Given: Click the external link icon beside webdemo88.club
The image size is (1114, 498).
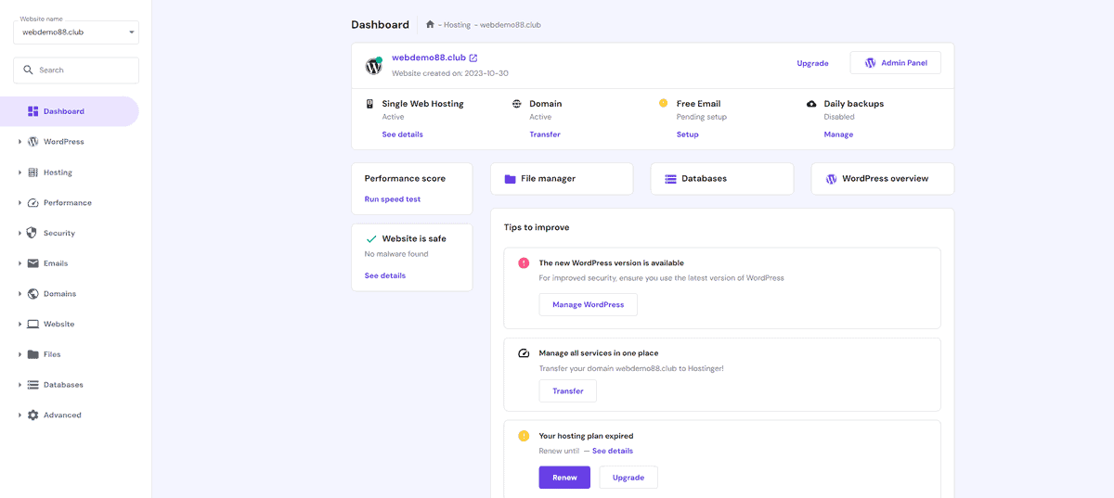Looking at the screenshot, I should [x=473, y=57].
